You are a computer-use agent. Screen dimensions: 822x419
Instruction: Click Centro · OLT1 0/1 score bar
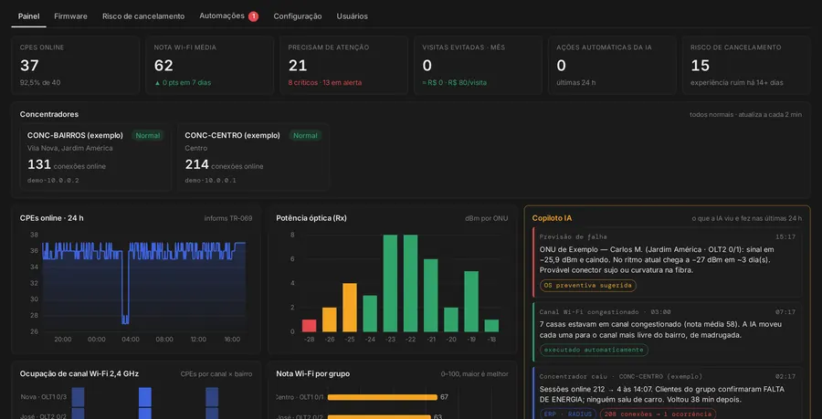click(x=382, y=397)
